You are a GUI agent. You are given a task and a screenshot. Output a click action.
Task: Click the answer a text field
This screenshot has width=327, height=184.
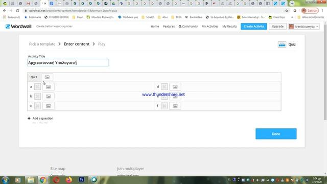click(x=104, y=86)
